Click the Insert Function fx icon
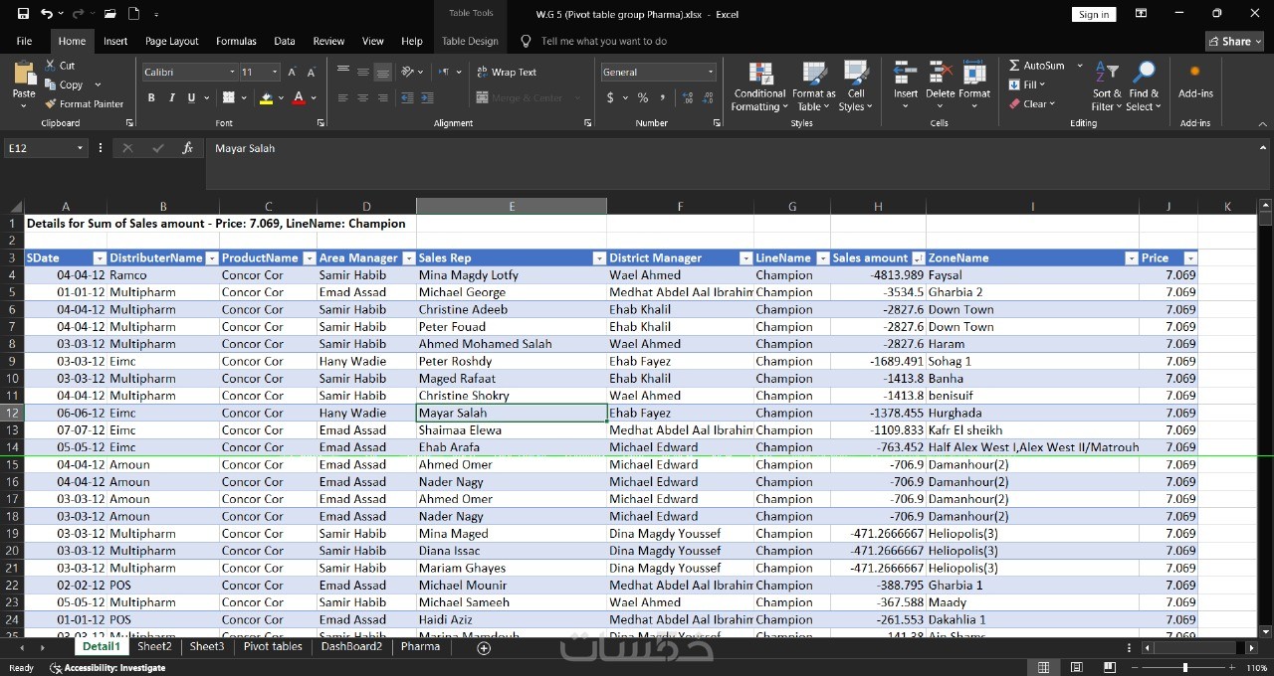This screenshot has height=676, width=1274. [x=187, y=148]
